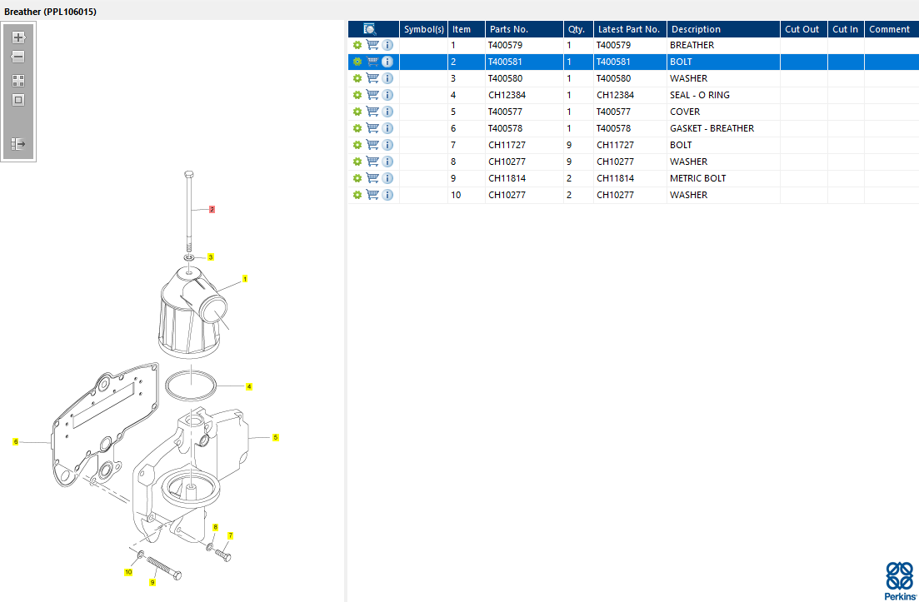Select callout 4 O-ring label on diagram
This screenshot has width=919, height=602.
[x=249, y=386]
